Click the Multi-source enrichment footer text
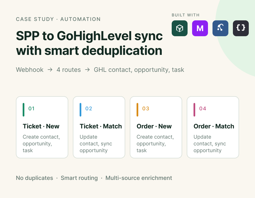255x198 pixels. click(139, 178)
